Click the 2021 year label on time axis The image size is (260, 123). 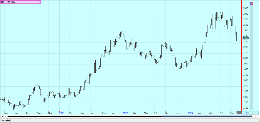coord(62,113)
